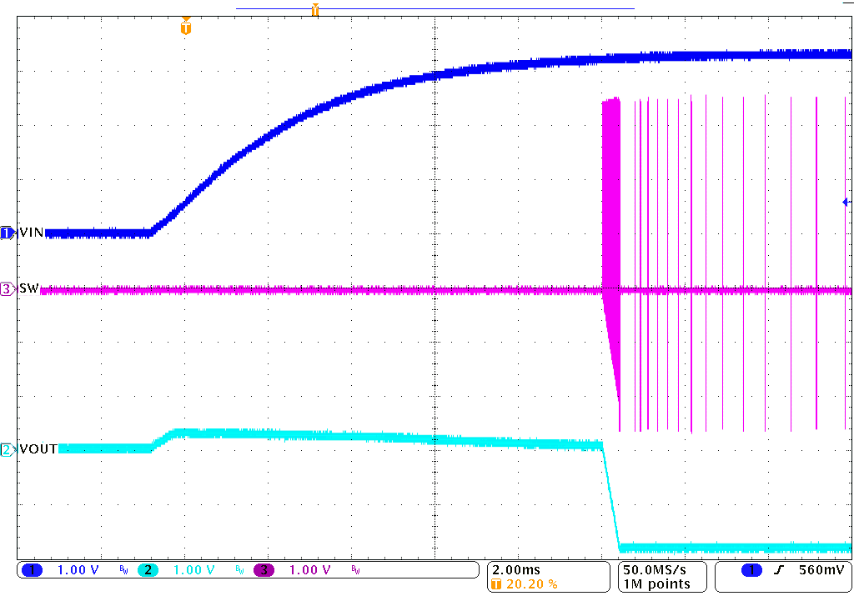
Task: Click the channel 2 VOUT ground marker
Action: tap(8, 449)
